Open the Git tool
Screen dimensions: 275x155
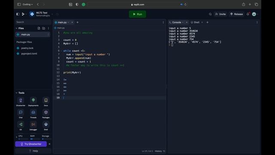(21, 126)
